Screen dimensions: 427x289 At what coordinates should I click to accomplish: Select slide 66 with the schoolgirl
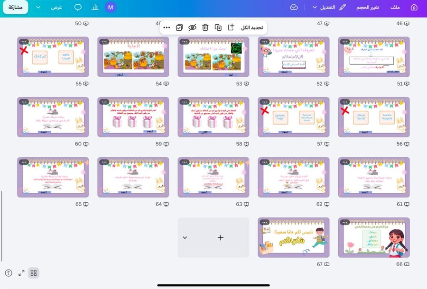(x=374, y=237)
